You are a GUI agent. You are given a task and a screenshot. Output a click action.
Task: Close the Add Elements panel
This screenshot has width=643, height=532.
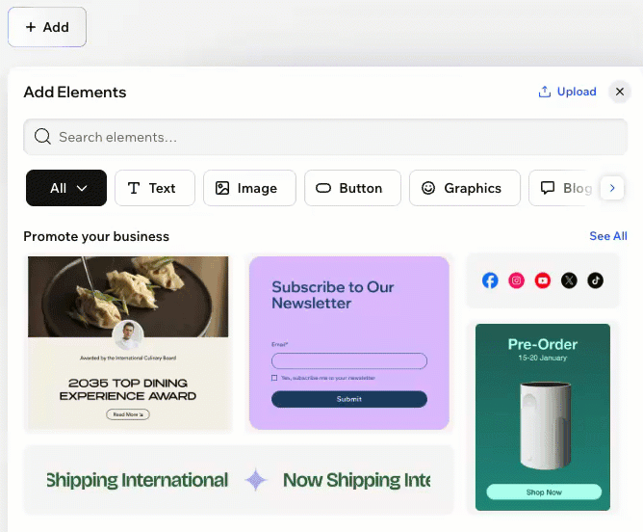(x=620, y=92)
